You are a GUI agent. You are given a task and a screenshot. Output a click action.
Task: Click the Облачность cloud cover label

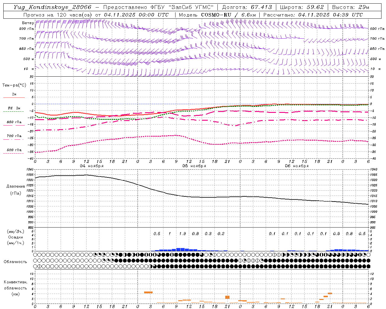pyautogui.click(x=15, y=262)
